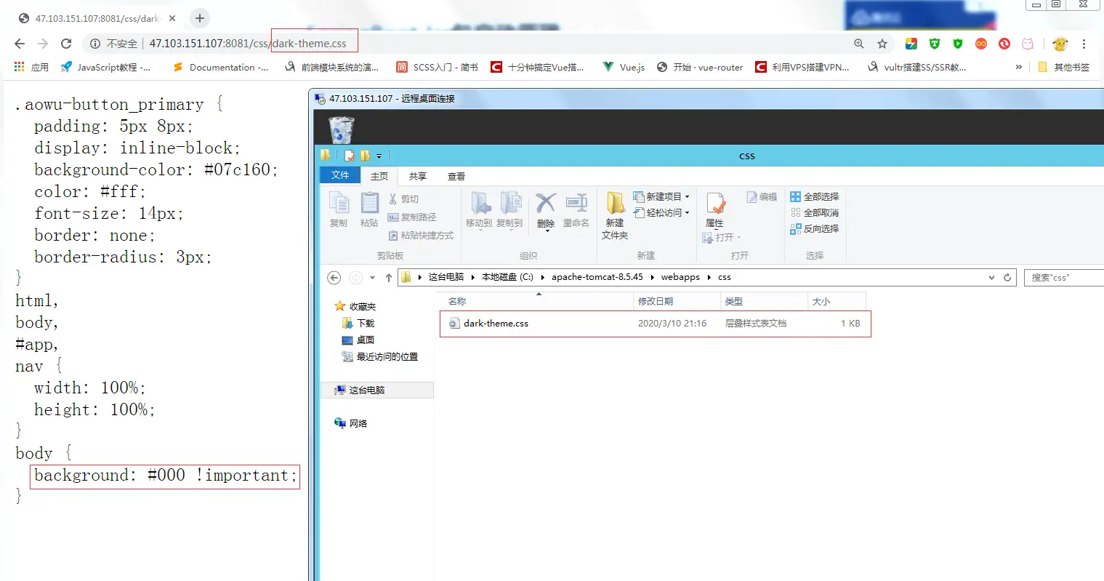The height and width of the screenshot is (581, 1104).
Task: Open 属性 (properties) in the ribbon
Action: pos(715,210)
